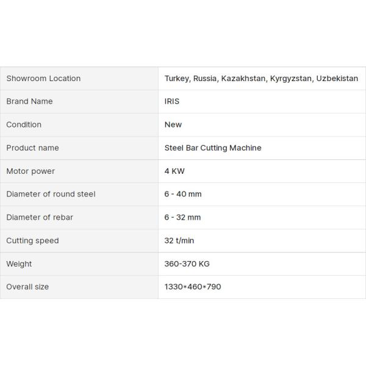Click the Showroom Location label cell
The image size is (366, 366).
(x=43, y=78)
